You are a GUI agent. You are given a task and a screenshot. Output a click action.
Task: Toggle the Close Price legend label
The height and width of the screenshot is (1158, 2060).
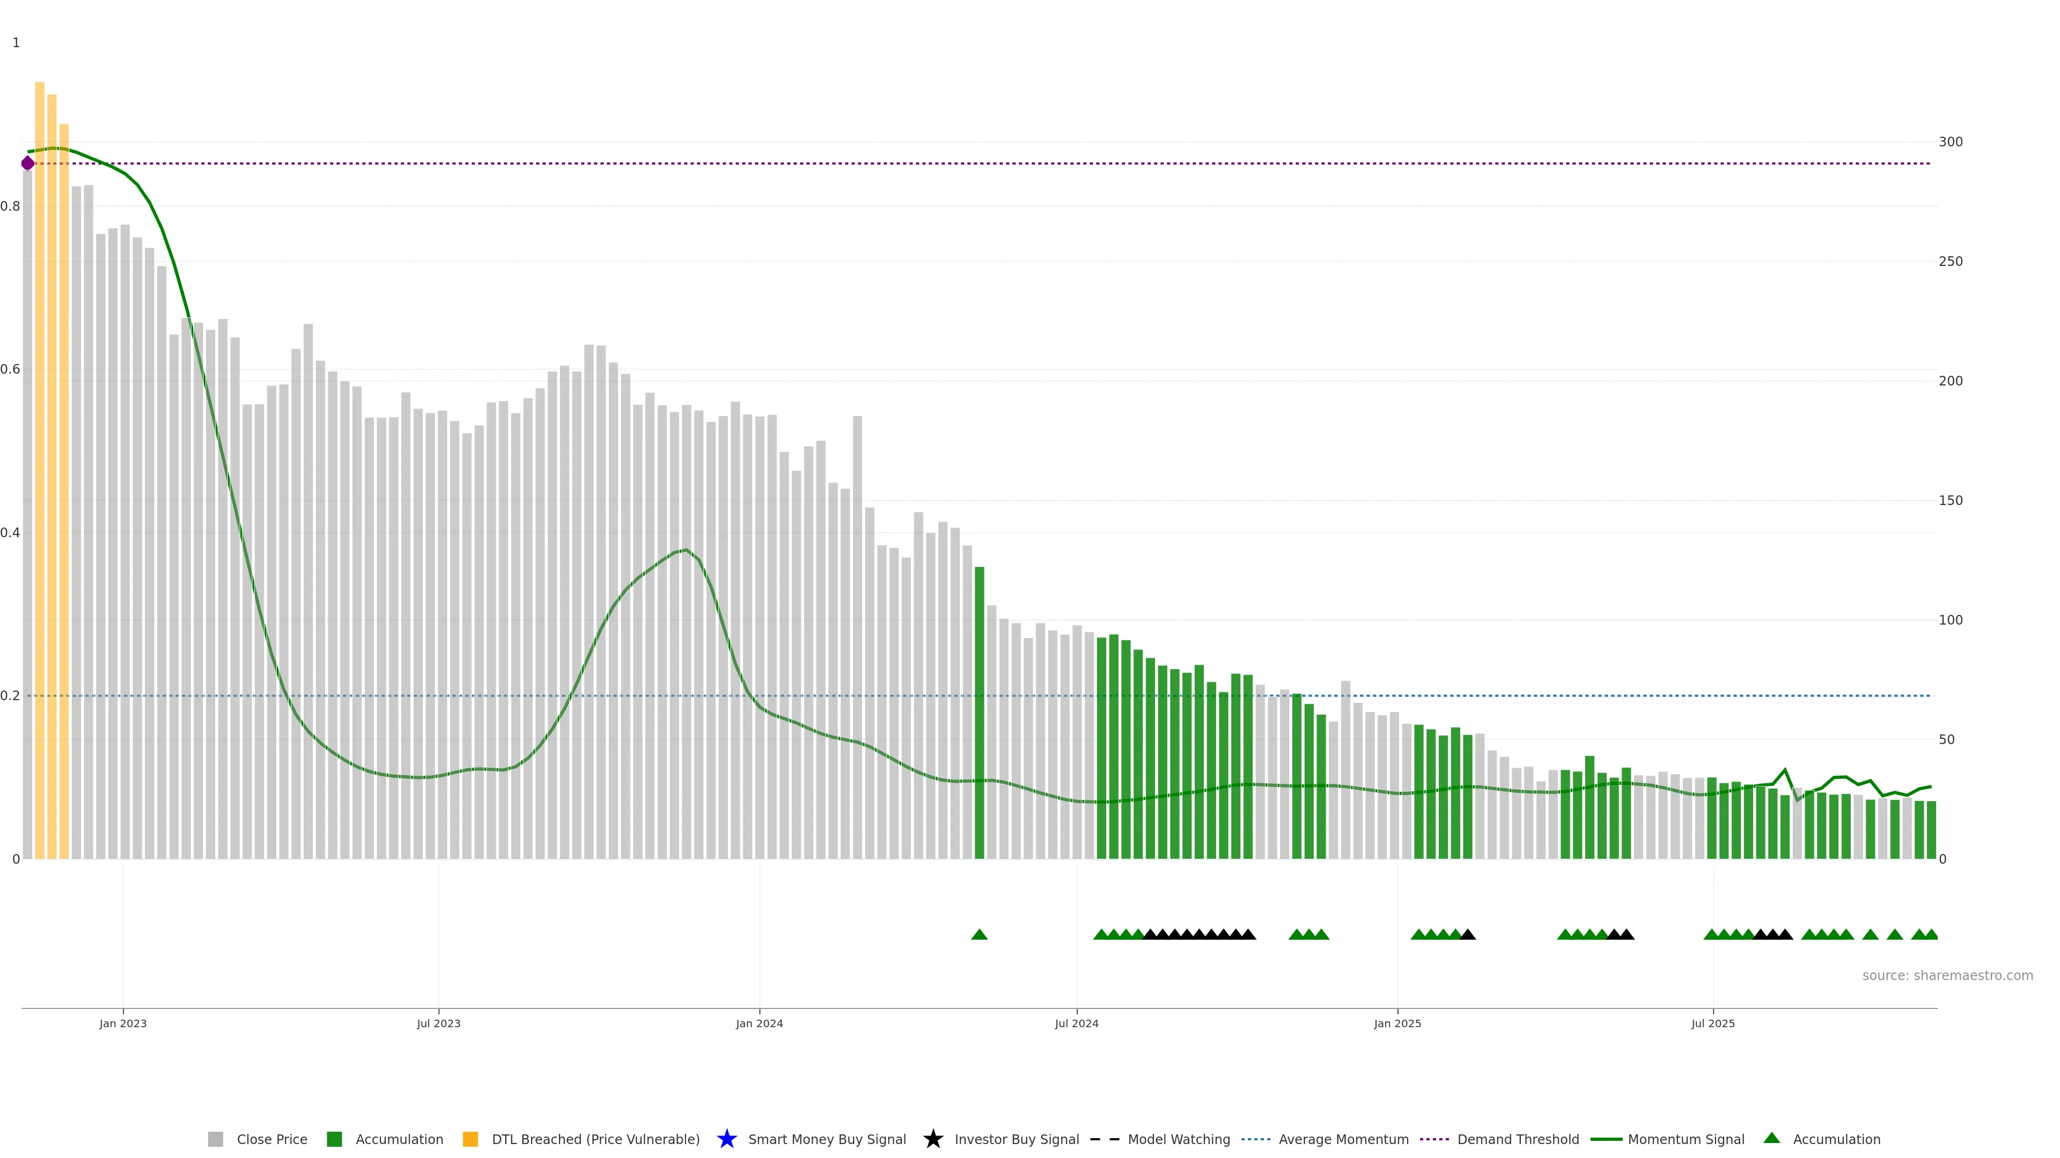click(x=272, y=1139)
